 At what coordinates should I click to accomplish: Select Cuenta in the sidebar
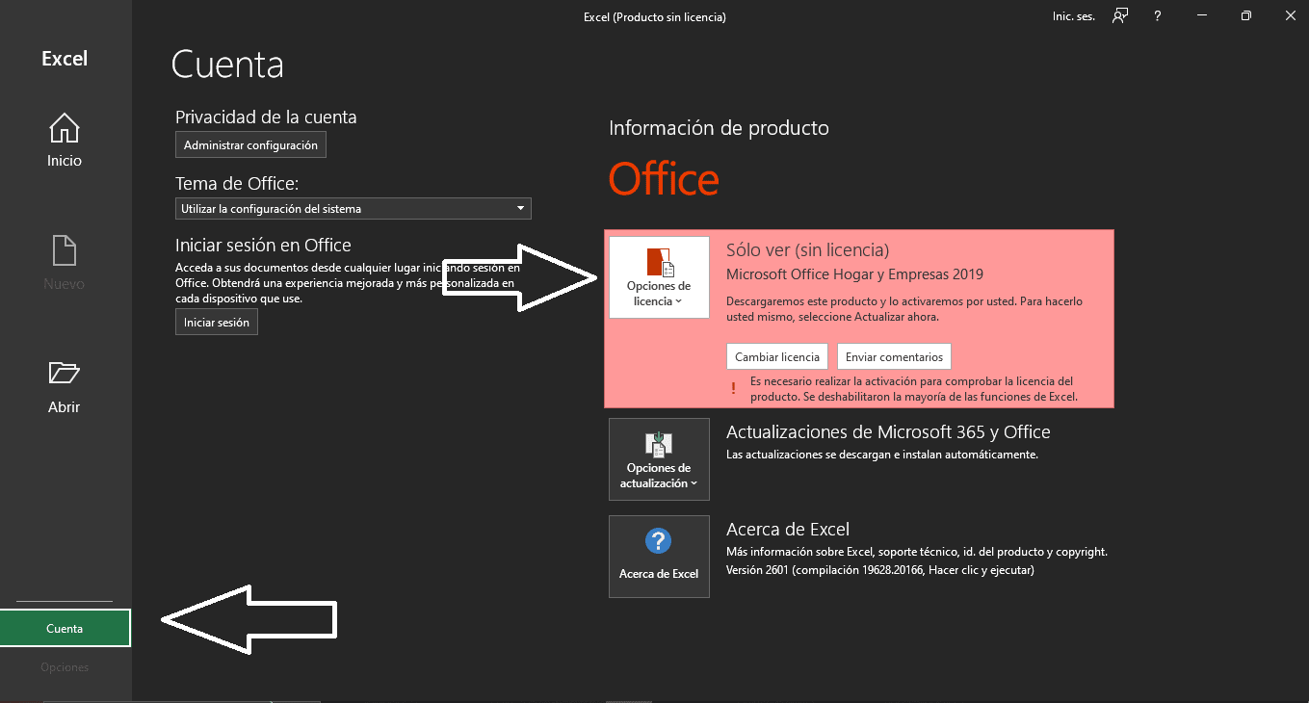coord(65,628)
